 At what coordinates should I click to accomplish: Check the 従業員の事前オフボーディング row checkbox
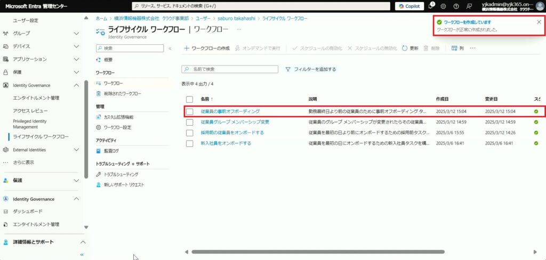click(x=189, y=112)
